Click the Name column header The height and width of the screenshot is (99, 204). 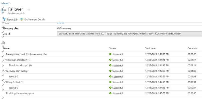pyautogui.click(x=6, y=48)
